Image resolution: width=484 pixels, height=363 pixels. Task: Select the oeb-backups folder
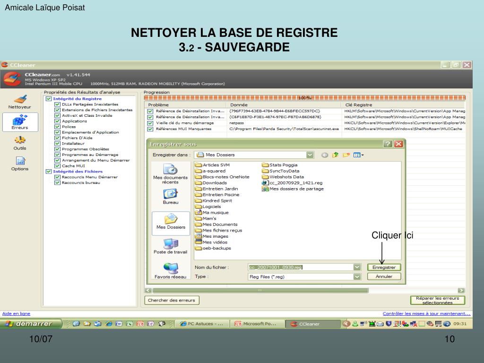pos(213,248)
